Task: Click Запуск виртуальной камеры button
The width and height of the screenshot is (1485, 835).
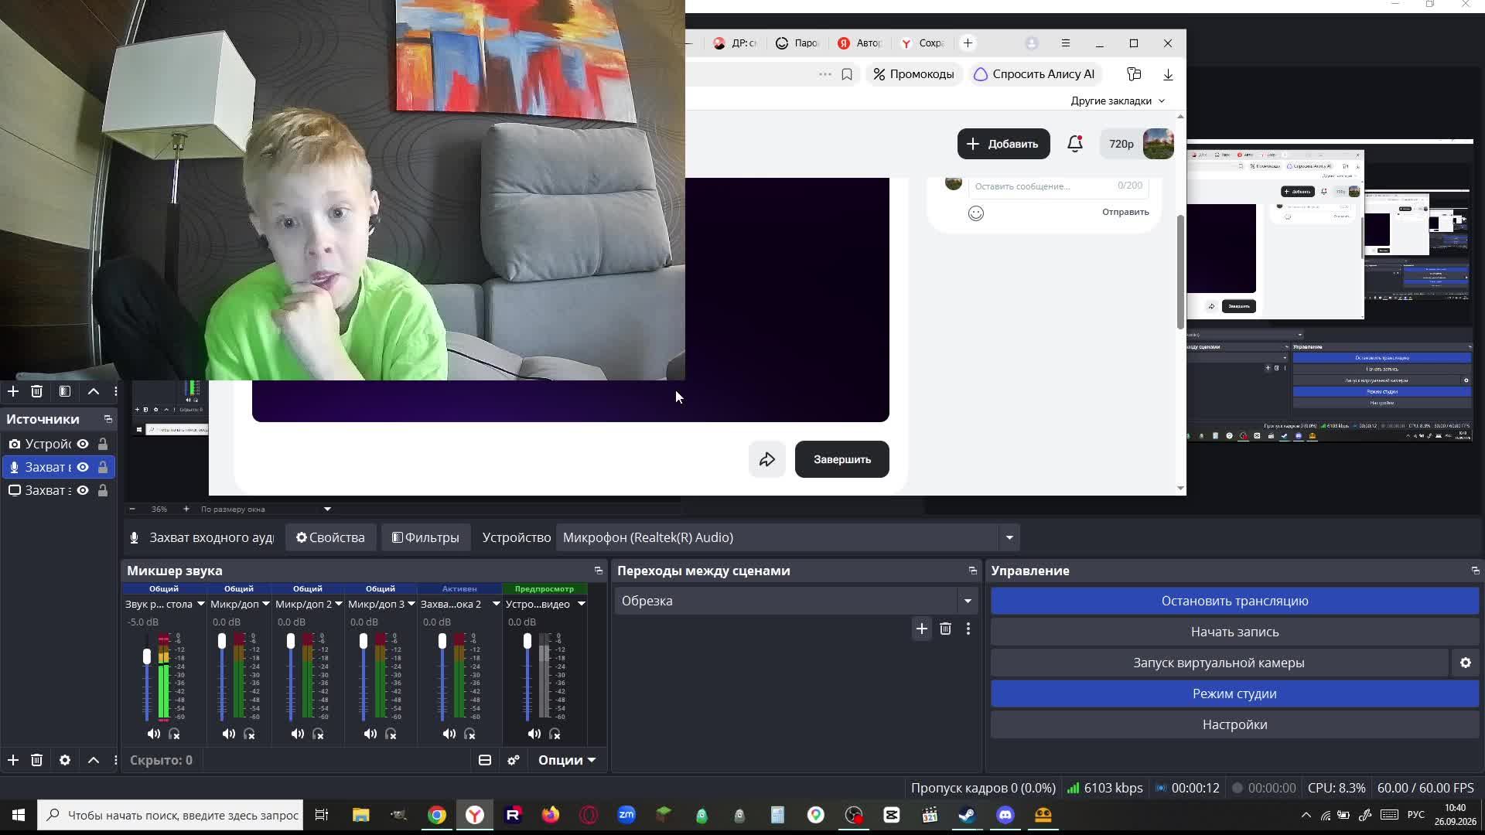Action: tap(1219, 663)
